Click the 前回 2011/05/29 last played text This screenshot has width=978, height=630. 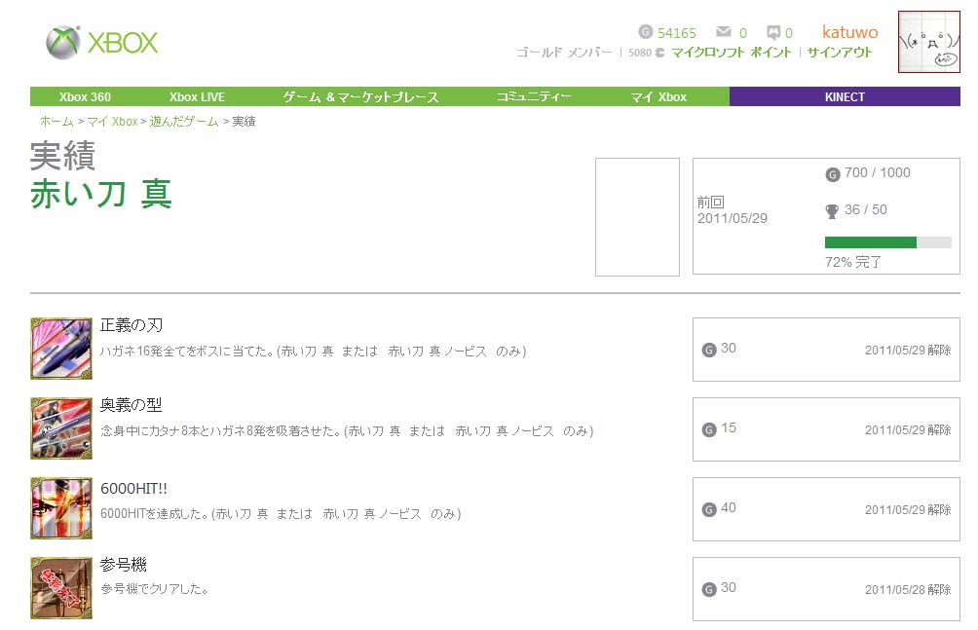[733, 210]
